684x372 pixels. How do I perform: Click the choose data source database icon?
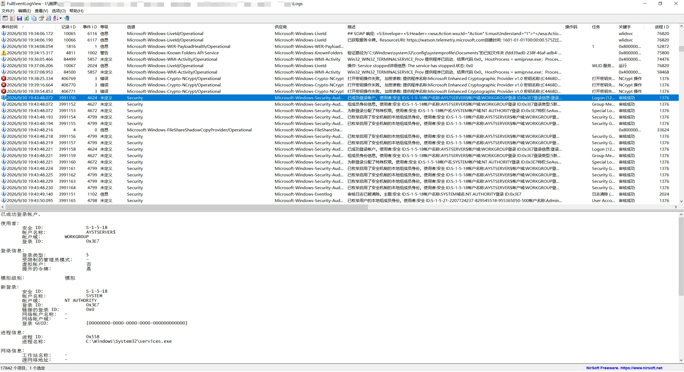pyautogui.click(x=12, y=18)
